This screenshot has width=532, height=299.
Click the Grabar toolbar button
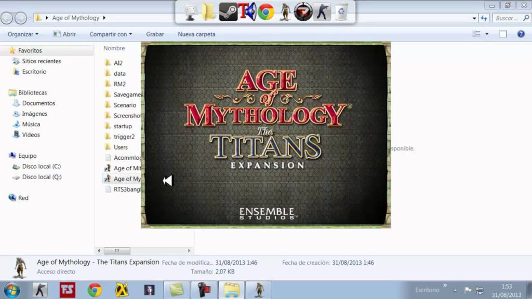click(155, 34)
